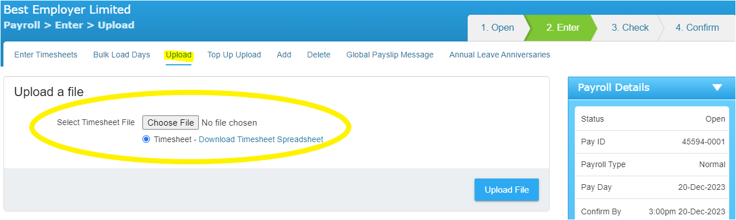The width and height of the screenshot is (736, 220).
Task: Go to step 1. Open
Action: coord(497,27)
